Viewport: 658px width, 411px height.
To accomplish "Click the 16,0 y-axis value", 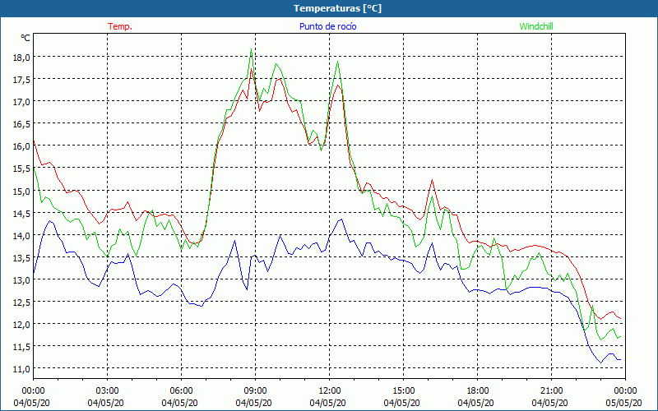I will point(21,146).
